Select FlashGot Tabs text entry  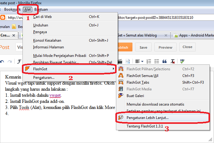pyautogui.click(x=138, y=82)
